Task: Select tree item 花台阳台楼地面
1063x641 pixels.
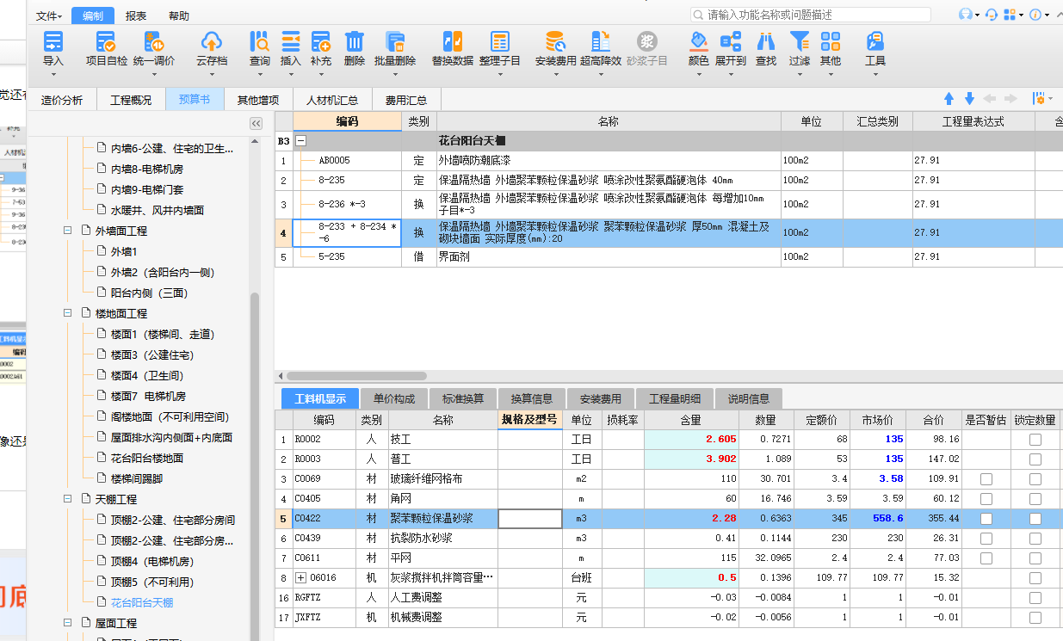Action: click(147, 458)
